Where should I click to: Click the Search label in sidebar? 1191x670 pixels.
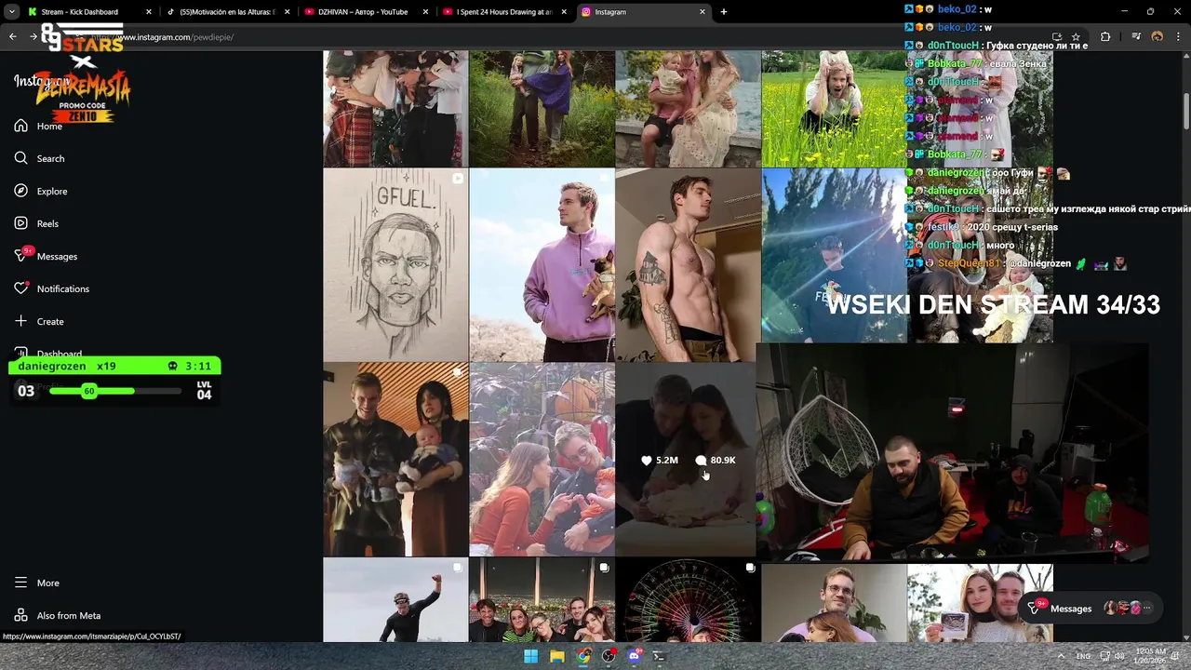[x=50, y=159]
